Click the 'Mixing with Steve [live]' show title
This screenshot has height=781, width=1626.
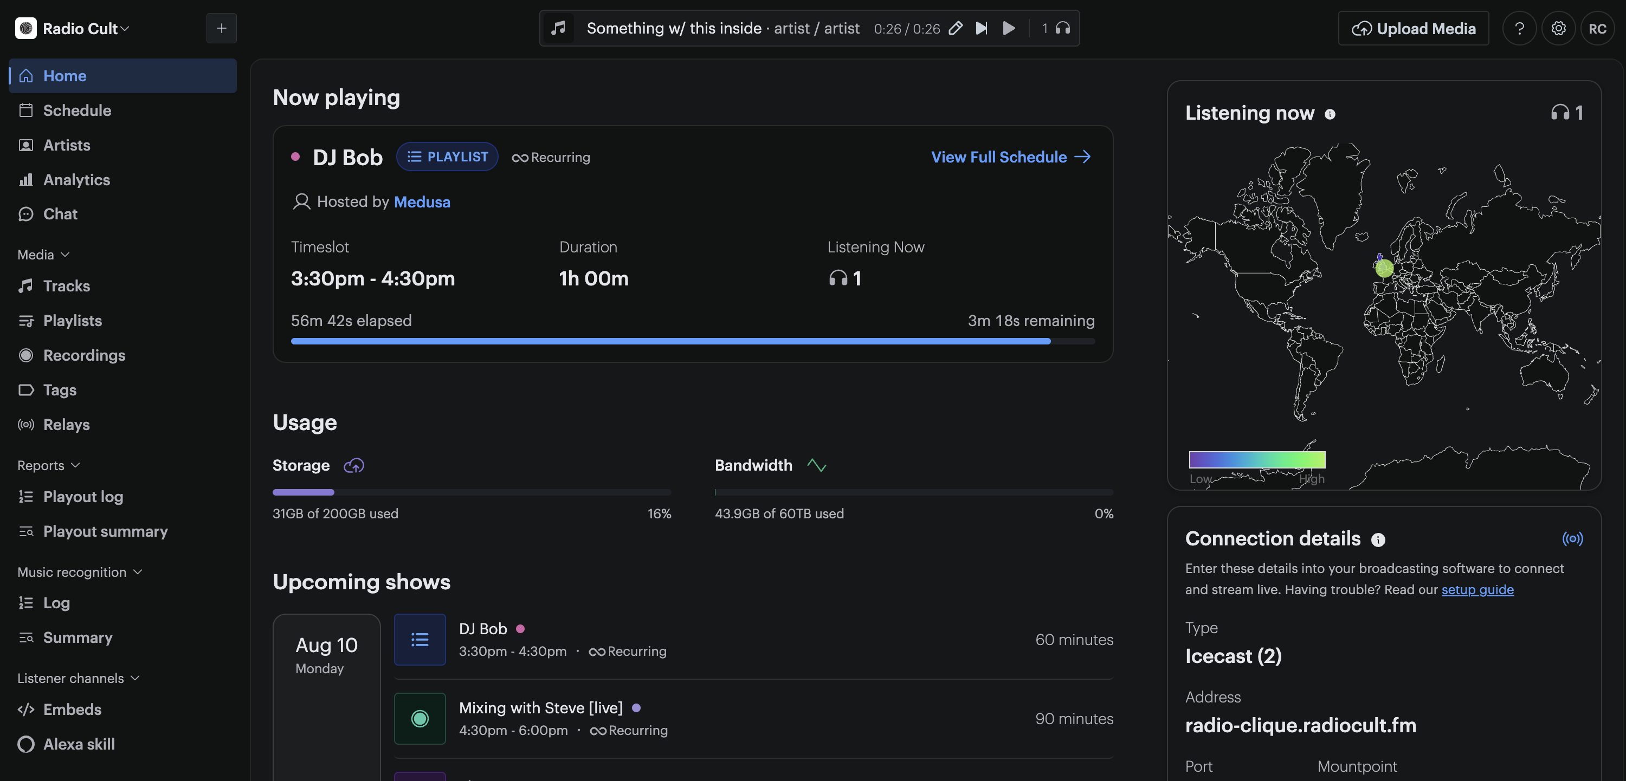(x=540, y=708)
